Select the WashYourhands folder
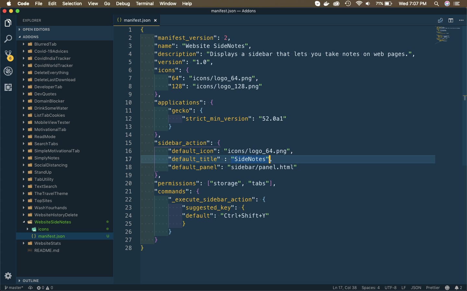 pyautogui.click(x=65, y=208)
